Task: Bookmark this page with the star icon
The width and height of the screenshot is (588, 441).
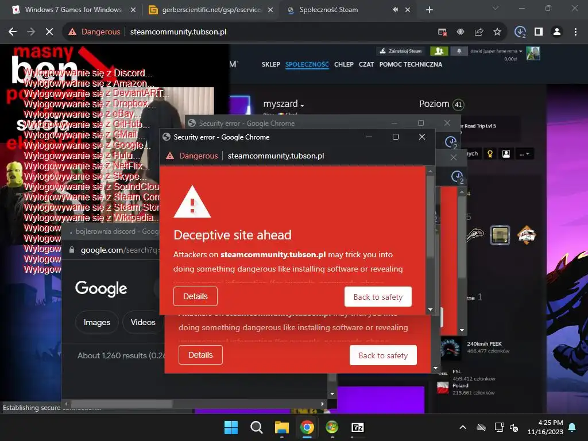Action: [x=497, y=32]
